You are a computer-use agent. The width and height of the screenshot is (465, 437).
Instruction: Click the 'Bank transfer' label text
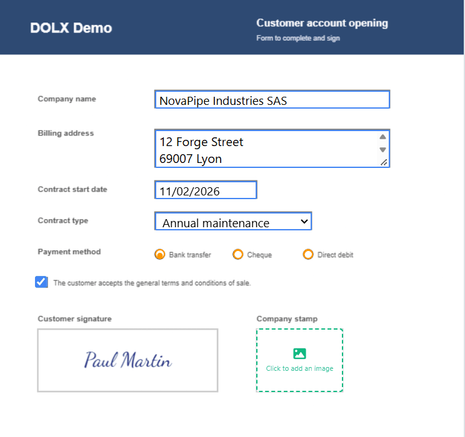[x=190, y=255]
